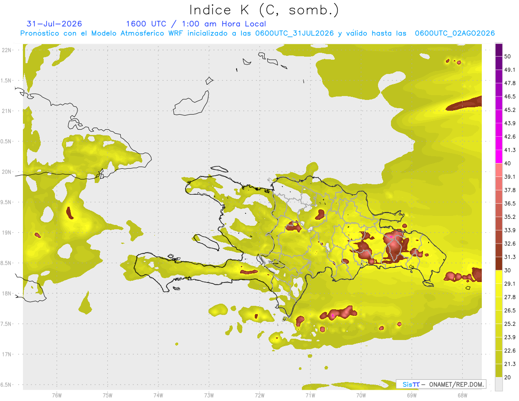
Task: Click the '70W' longitude axis label
Action: point(361,395)
